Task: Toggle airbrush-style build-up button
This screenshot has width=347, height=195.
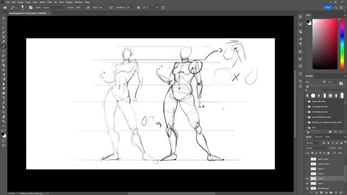Action: pos(111,8)
